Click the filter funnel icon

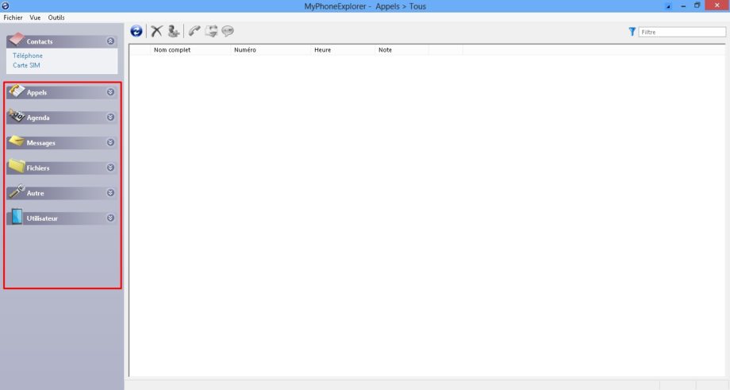[632, 32]
